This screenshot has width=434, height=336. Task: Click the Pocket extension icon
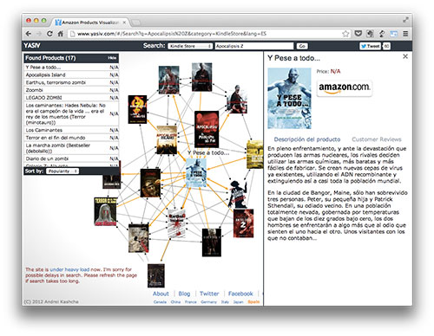point(358,34)
